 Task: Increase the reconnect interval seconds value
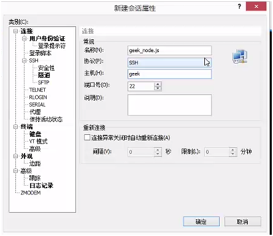tap(158, 150)
